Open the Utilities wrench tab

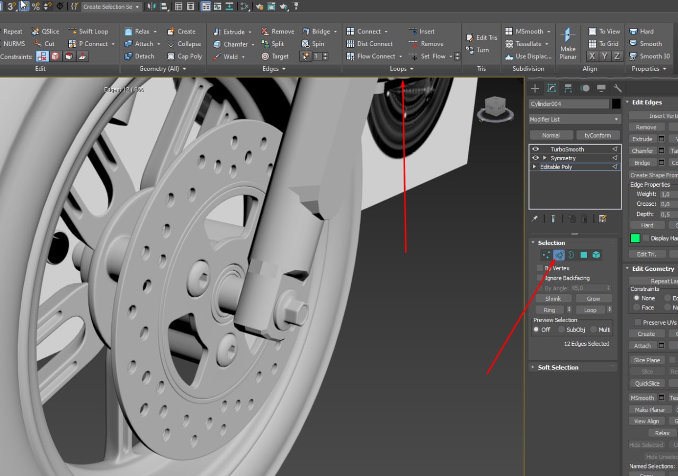(618, 88)
